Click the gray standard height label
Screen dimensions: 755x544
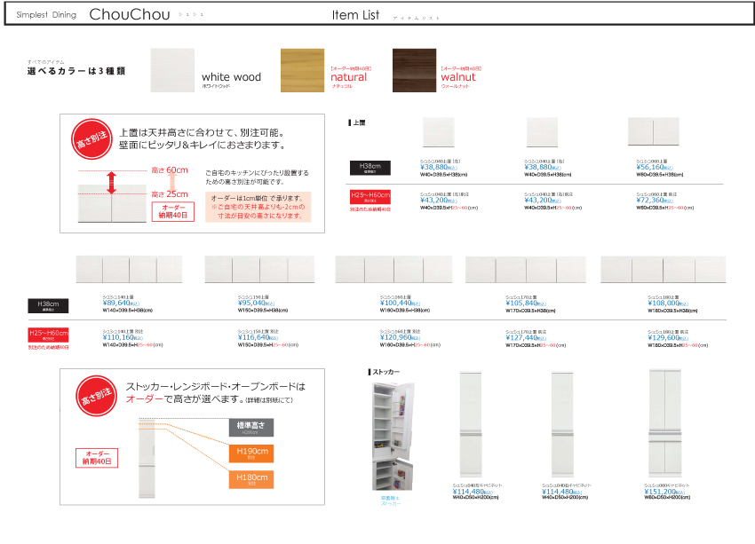pyautogui.click(x=251, y=427)
